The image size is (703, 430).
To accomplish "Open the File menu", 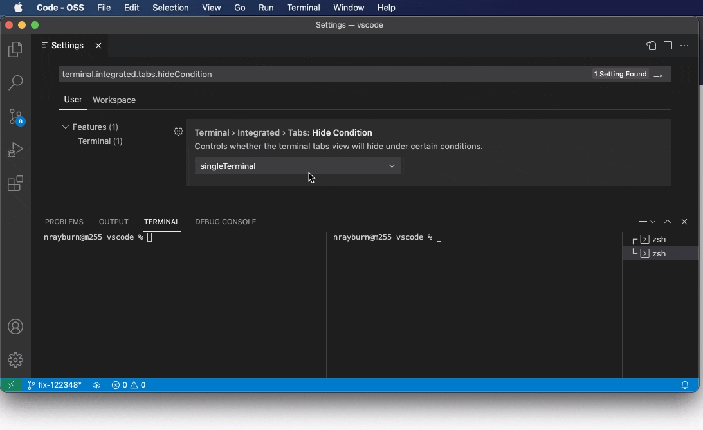I will coord(104,8).
